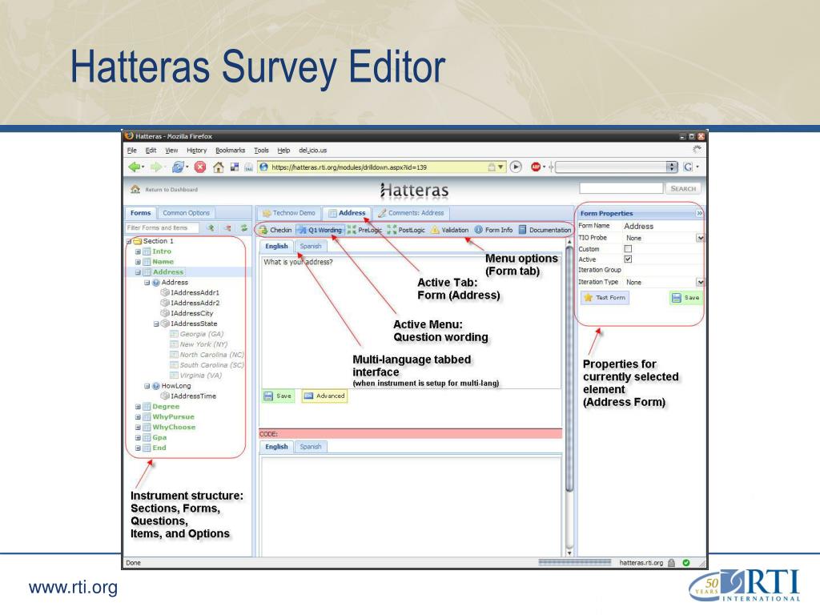
Task: Collapse the IAddressState item node
Action: (x=156, y=324)
